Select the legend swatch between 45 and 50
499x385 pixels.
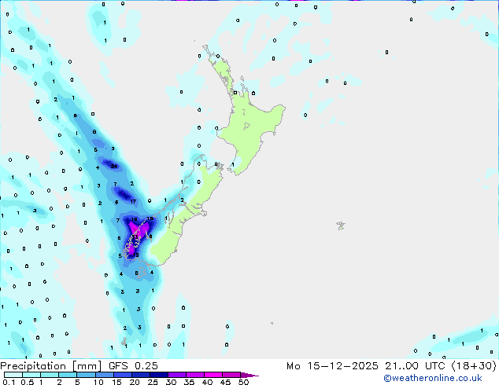pos(235,376)
